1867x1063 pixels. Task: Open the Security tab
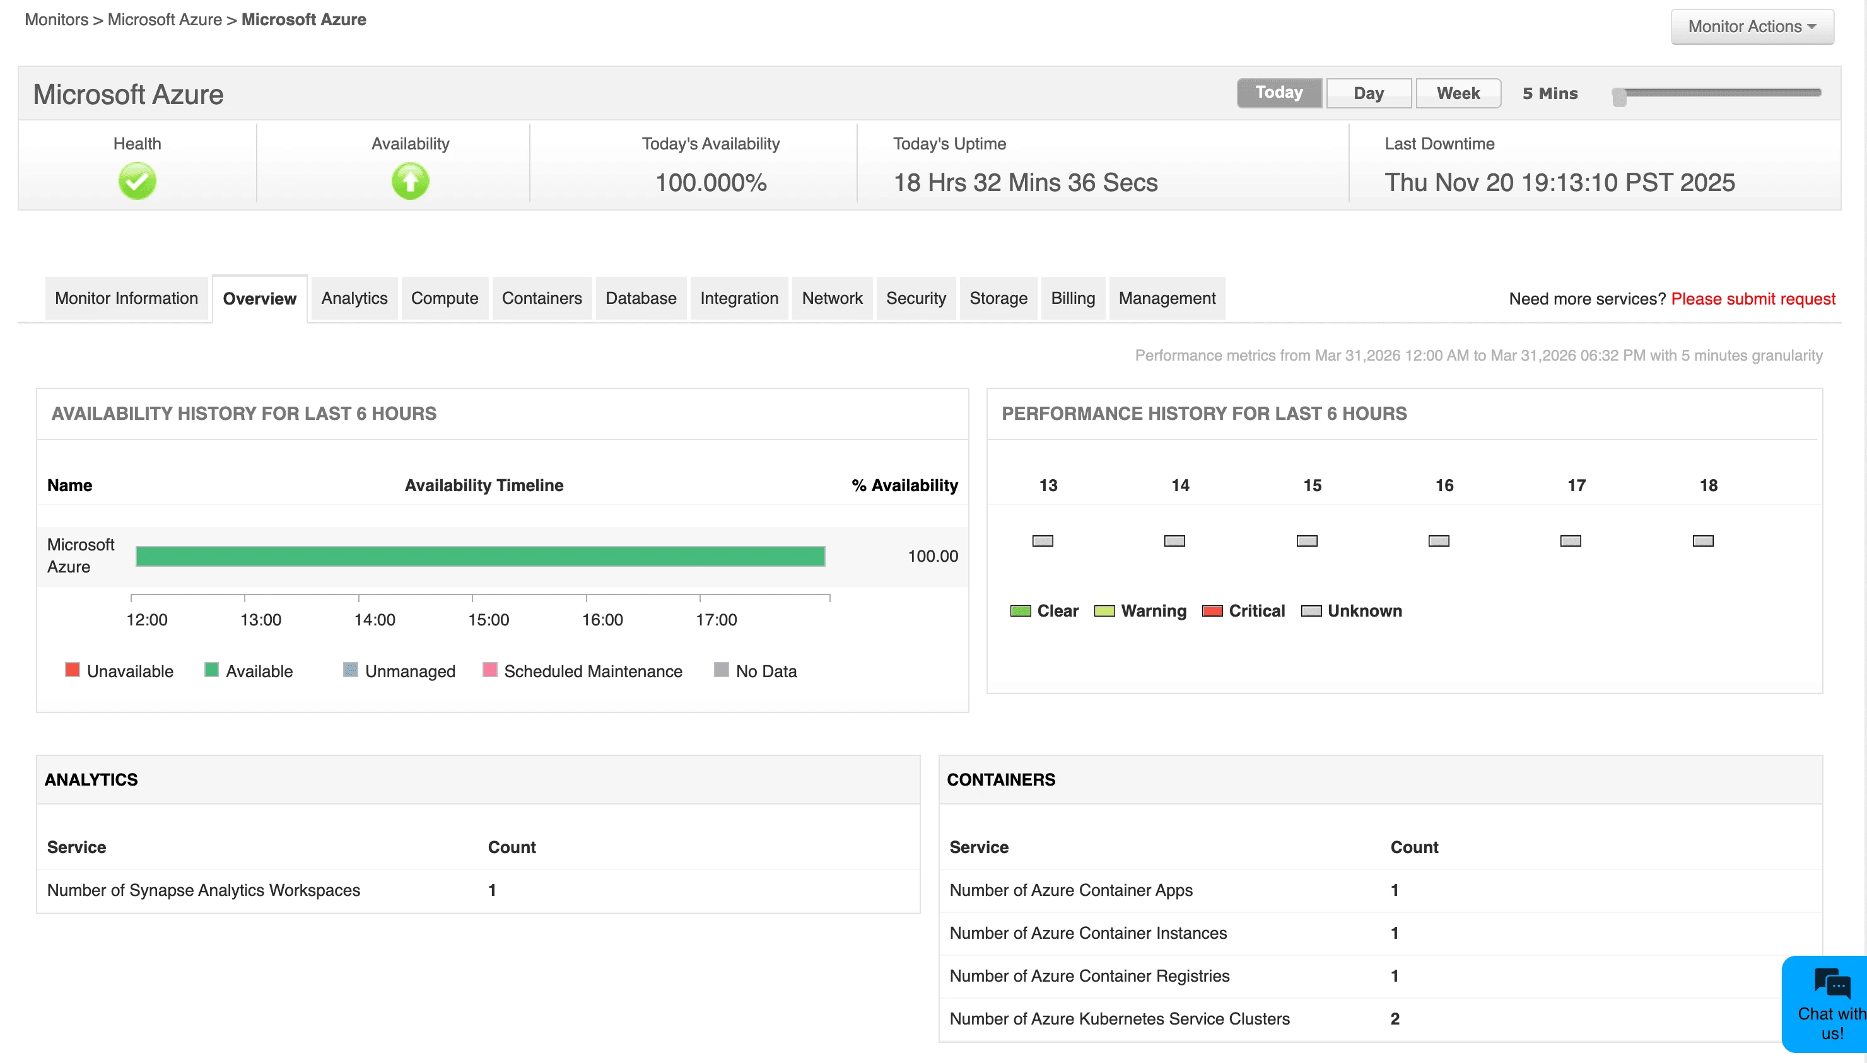pos(916,298)
